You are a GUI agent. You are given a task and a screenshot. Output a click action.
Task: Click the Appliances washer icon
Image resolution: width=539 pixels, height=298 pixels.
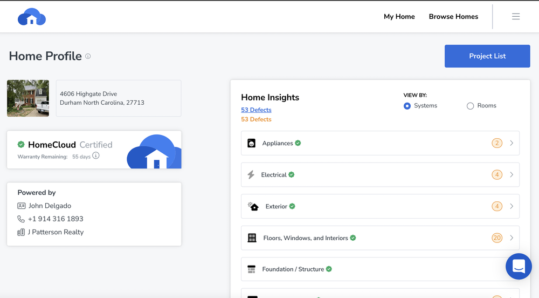[x=251, y=143]
